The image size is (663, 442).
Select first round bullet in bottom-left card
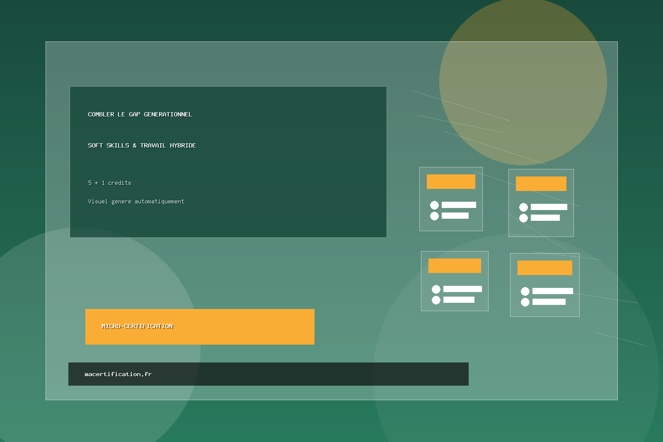[x=436, y=289]
